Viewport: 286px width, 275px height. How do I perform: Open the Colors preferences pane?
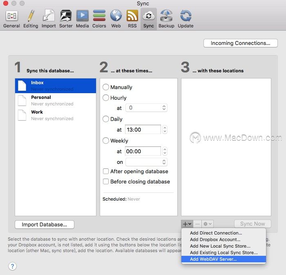pos(99,19)
